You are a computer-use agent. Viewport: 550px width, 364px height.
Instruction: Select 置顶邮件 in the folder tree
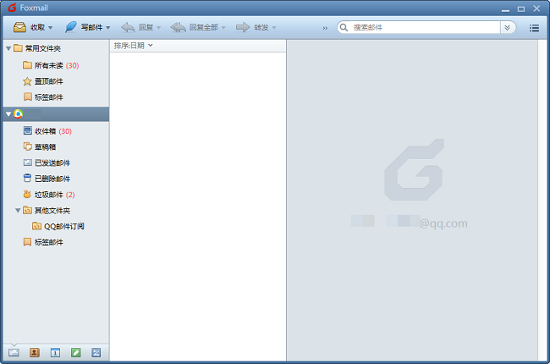click(49, 81)
